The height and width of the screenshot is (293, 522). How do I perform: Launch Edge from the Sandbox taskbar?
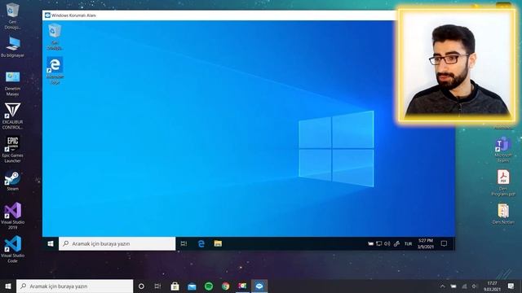[201, 244]
